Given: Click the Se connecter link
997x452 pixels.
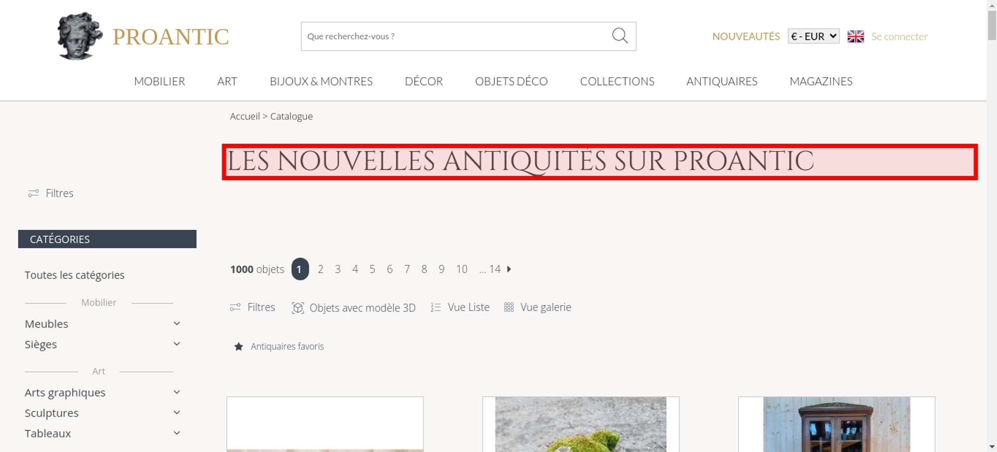Looking at the screenshot, I should pos(899,36).
